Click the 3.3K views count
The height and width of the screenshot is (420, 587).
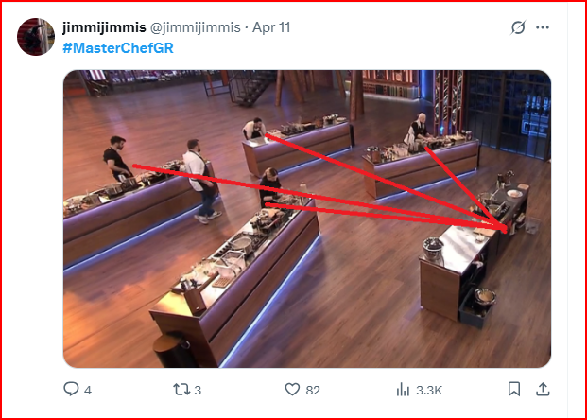point(429,391)
